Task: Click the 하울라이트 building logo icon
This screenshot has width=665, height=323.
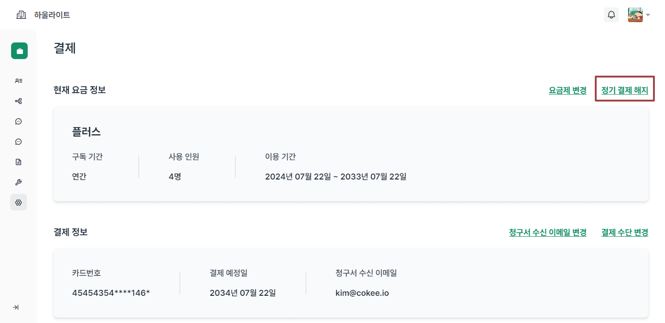Action: (21, 14)
